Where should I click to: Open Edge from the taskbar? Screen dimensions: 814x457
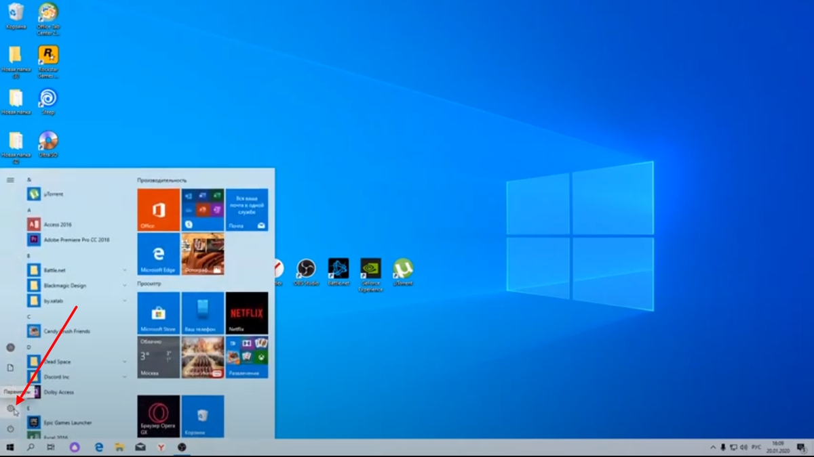[98, 448]
